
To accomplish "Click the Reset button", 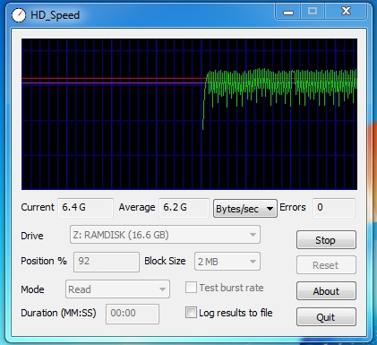I will 326,265.
